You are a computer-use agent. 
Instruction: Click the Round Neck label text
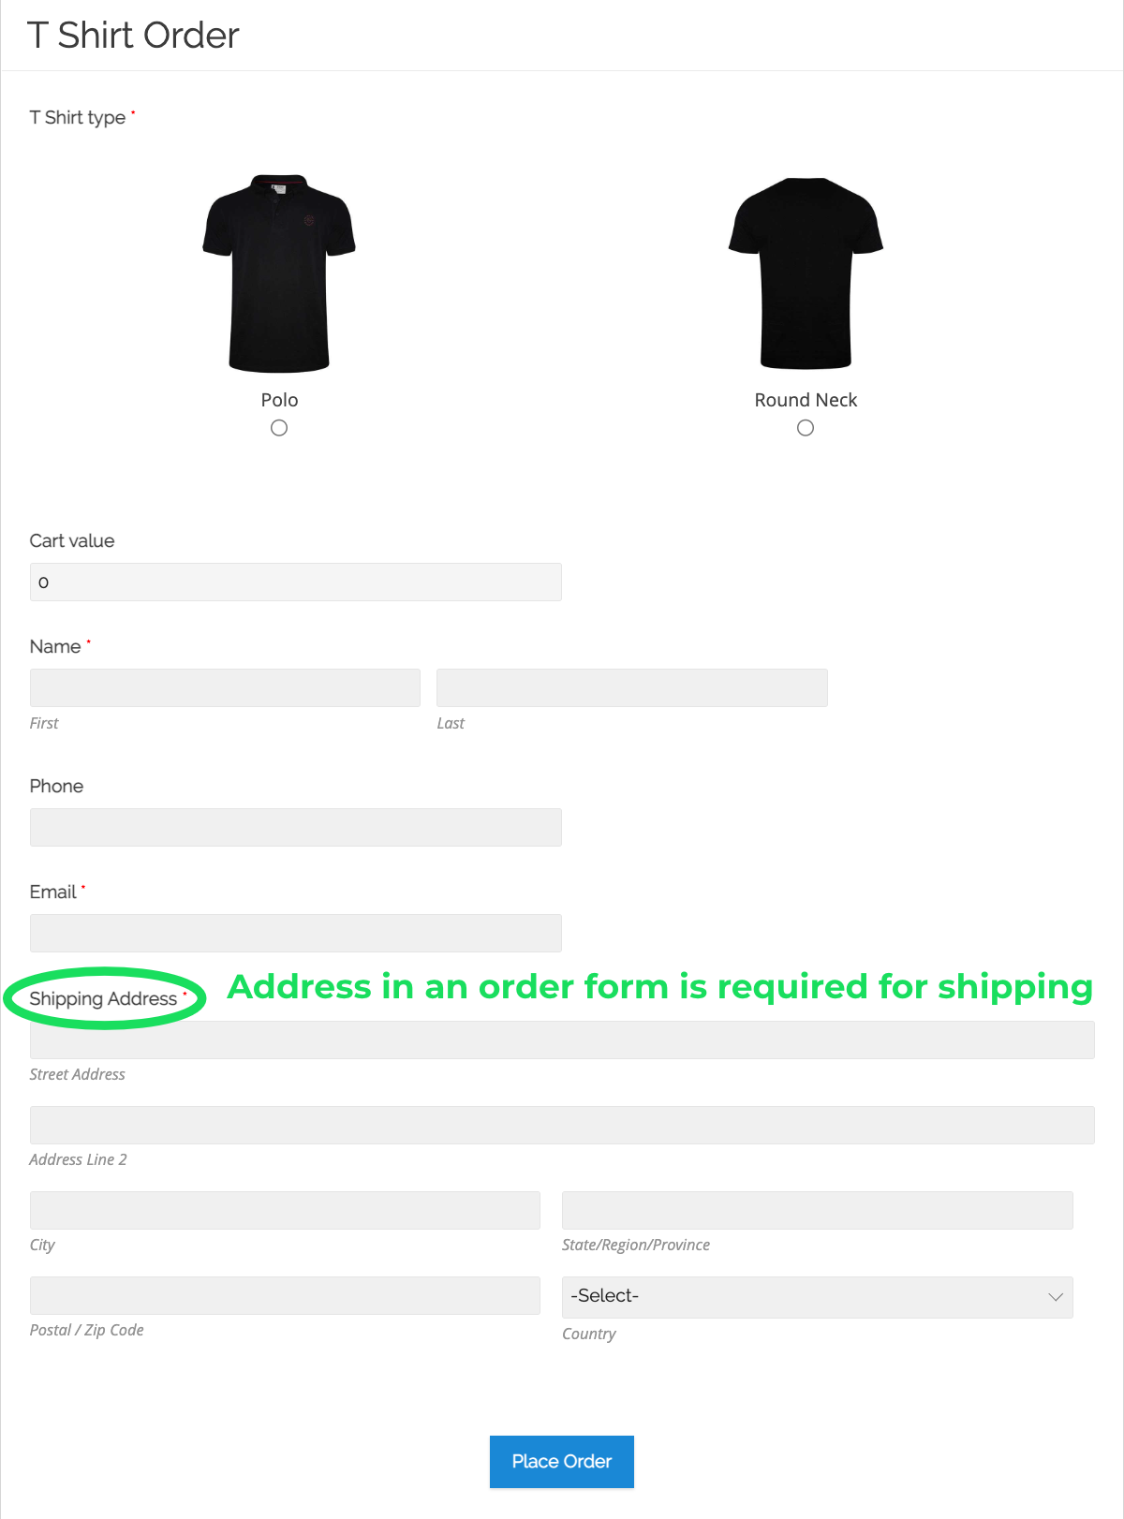click(806, 400)
